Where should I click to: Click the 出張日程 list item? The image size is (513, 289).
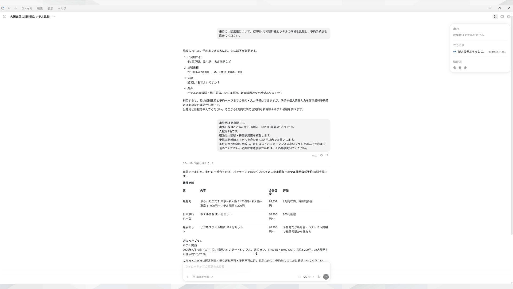[x=193, y=68]
